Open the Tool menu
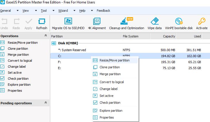Viewport: 210px width, 122px height. [44, 11]
